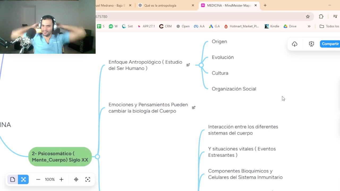Open G.A Google Ads bookmark

click(x=214, y=26)
